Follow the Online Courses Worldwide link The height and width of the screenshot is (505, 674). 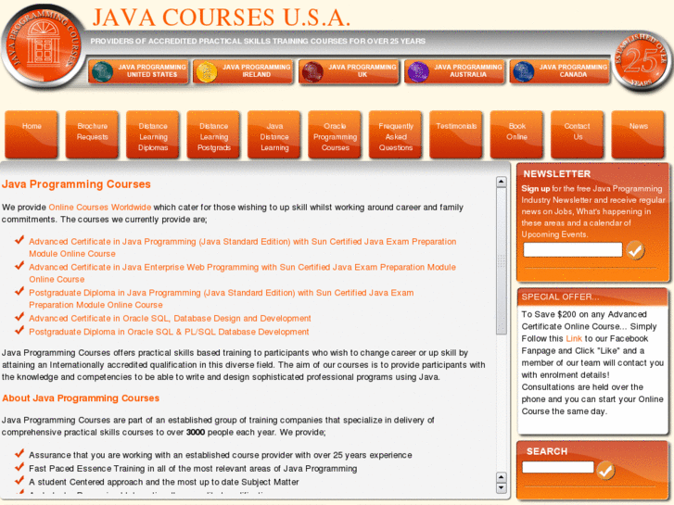pos(100,208)
